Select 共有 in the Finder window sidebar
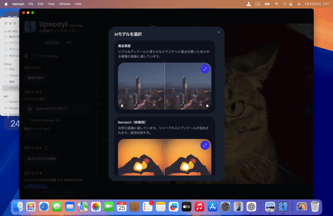 (10, 69)
